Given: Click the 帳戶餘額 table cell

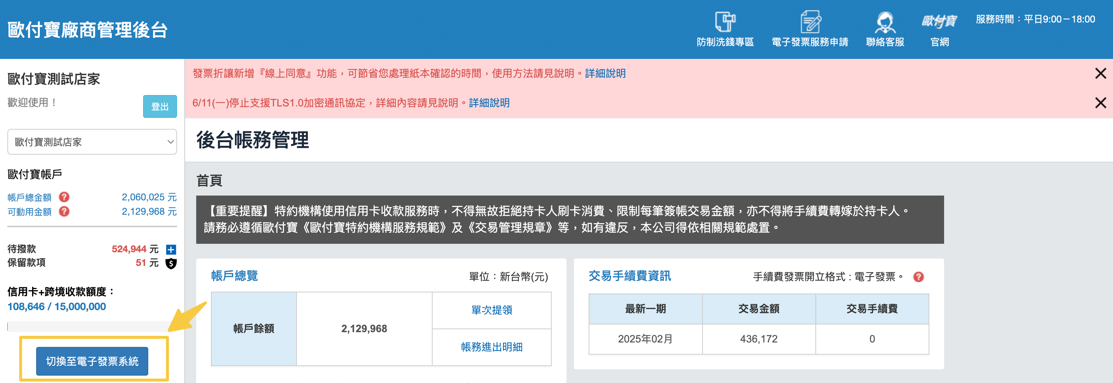Looking at the screenshot, I should [254, 328].
